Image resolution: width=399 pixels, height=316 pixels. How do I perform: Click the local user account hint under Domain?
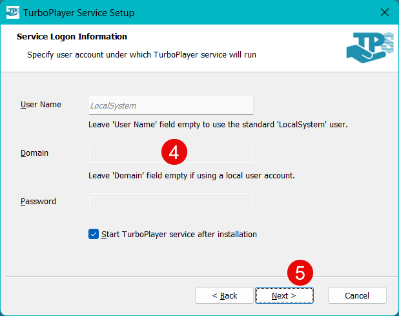coord(191,175)
